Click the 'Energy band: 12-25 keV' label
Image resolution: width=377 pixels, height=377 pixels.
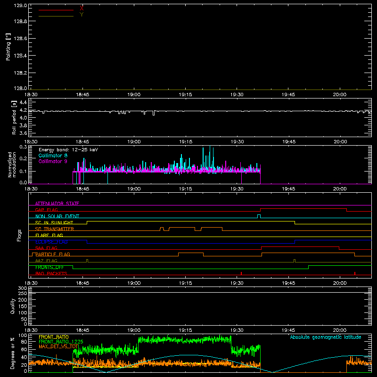pyautogui.click(x=68, y=150)
